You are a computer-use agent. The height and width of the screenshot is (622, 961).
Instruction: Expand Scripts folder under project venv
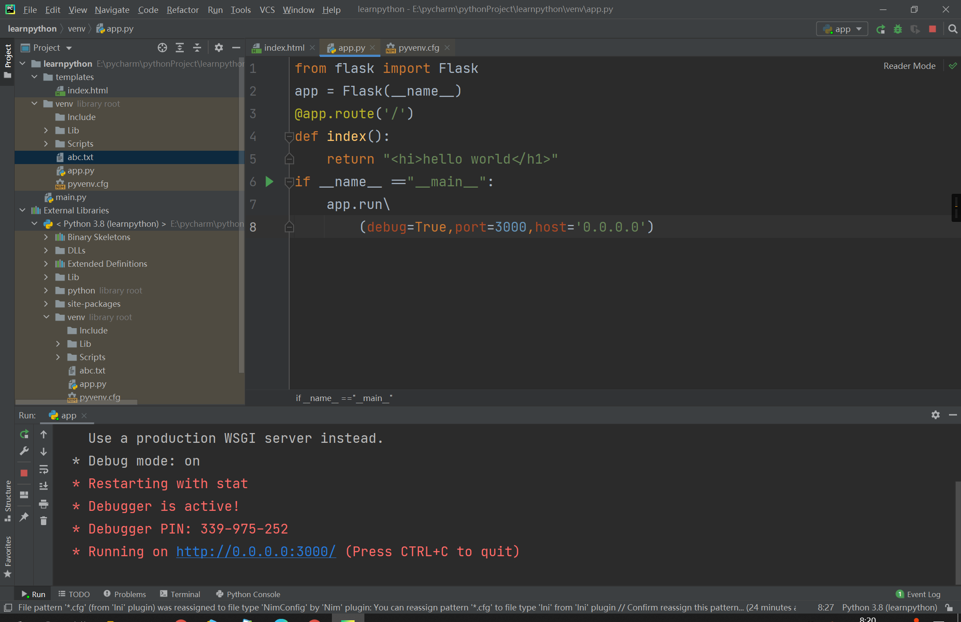point(46,144)
